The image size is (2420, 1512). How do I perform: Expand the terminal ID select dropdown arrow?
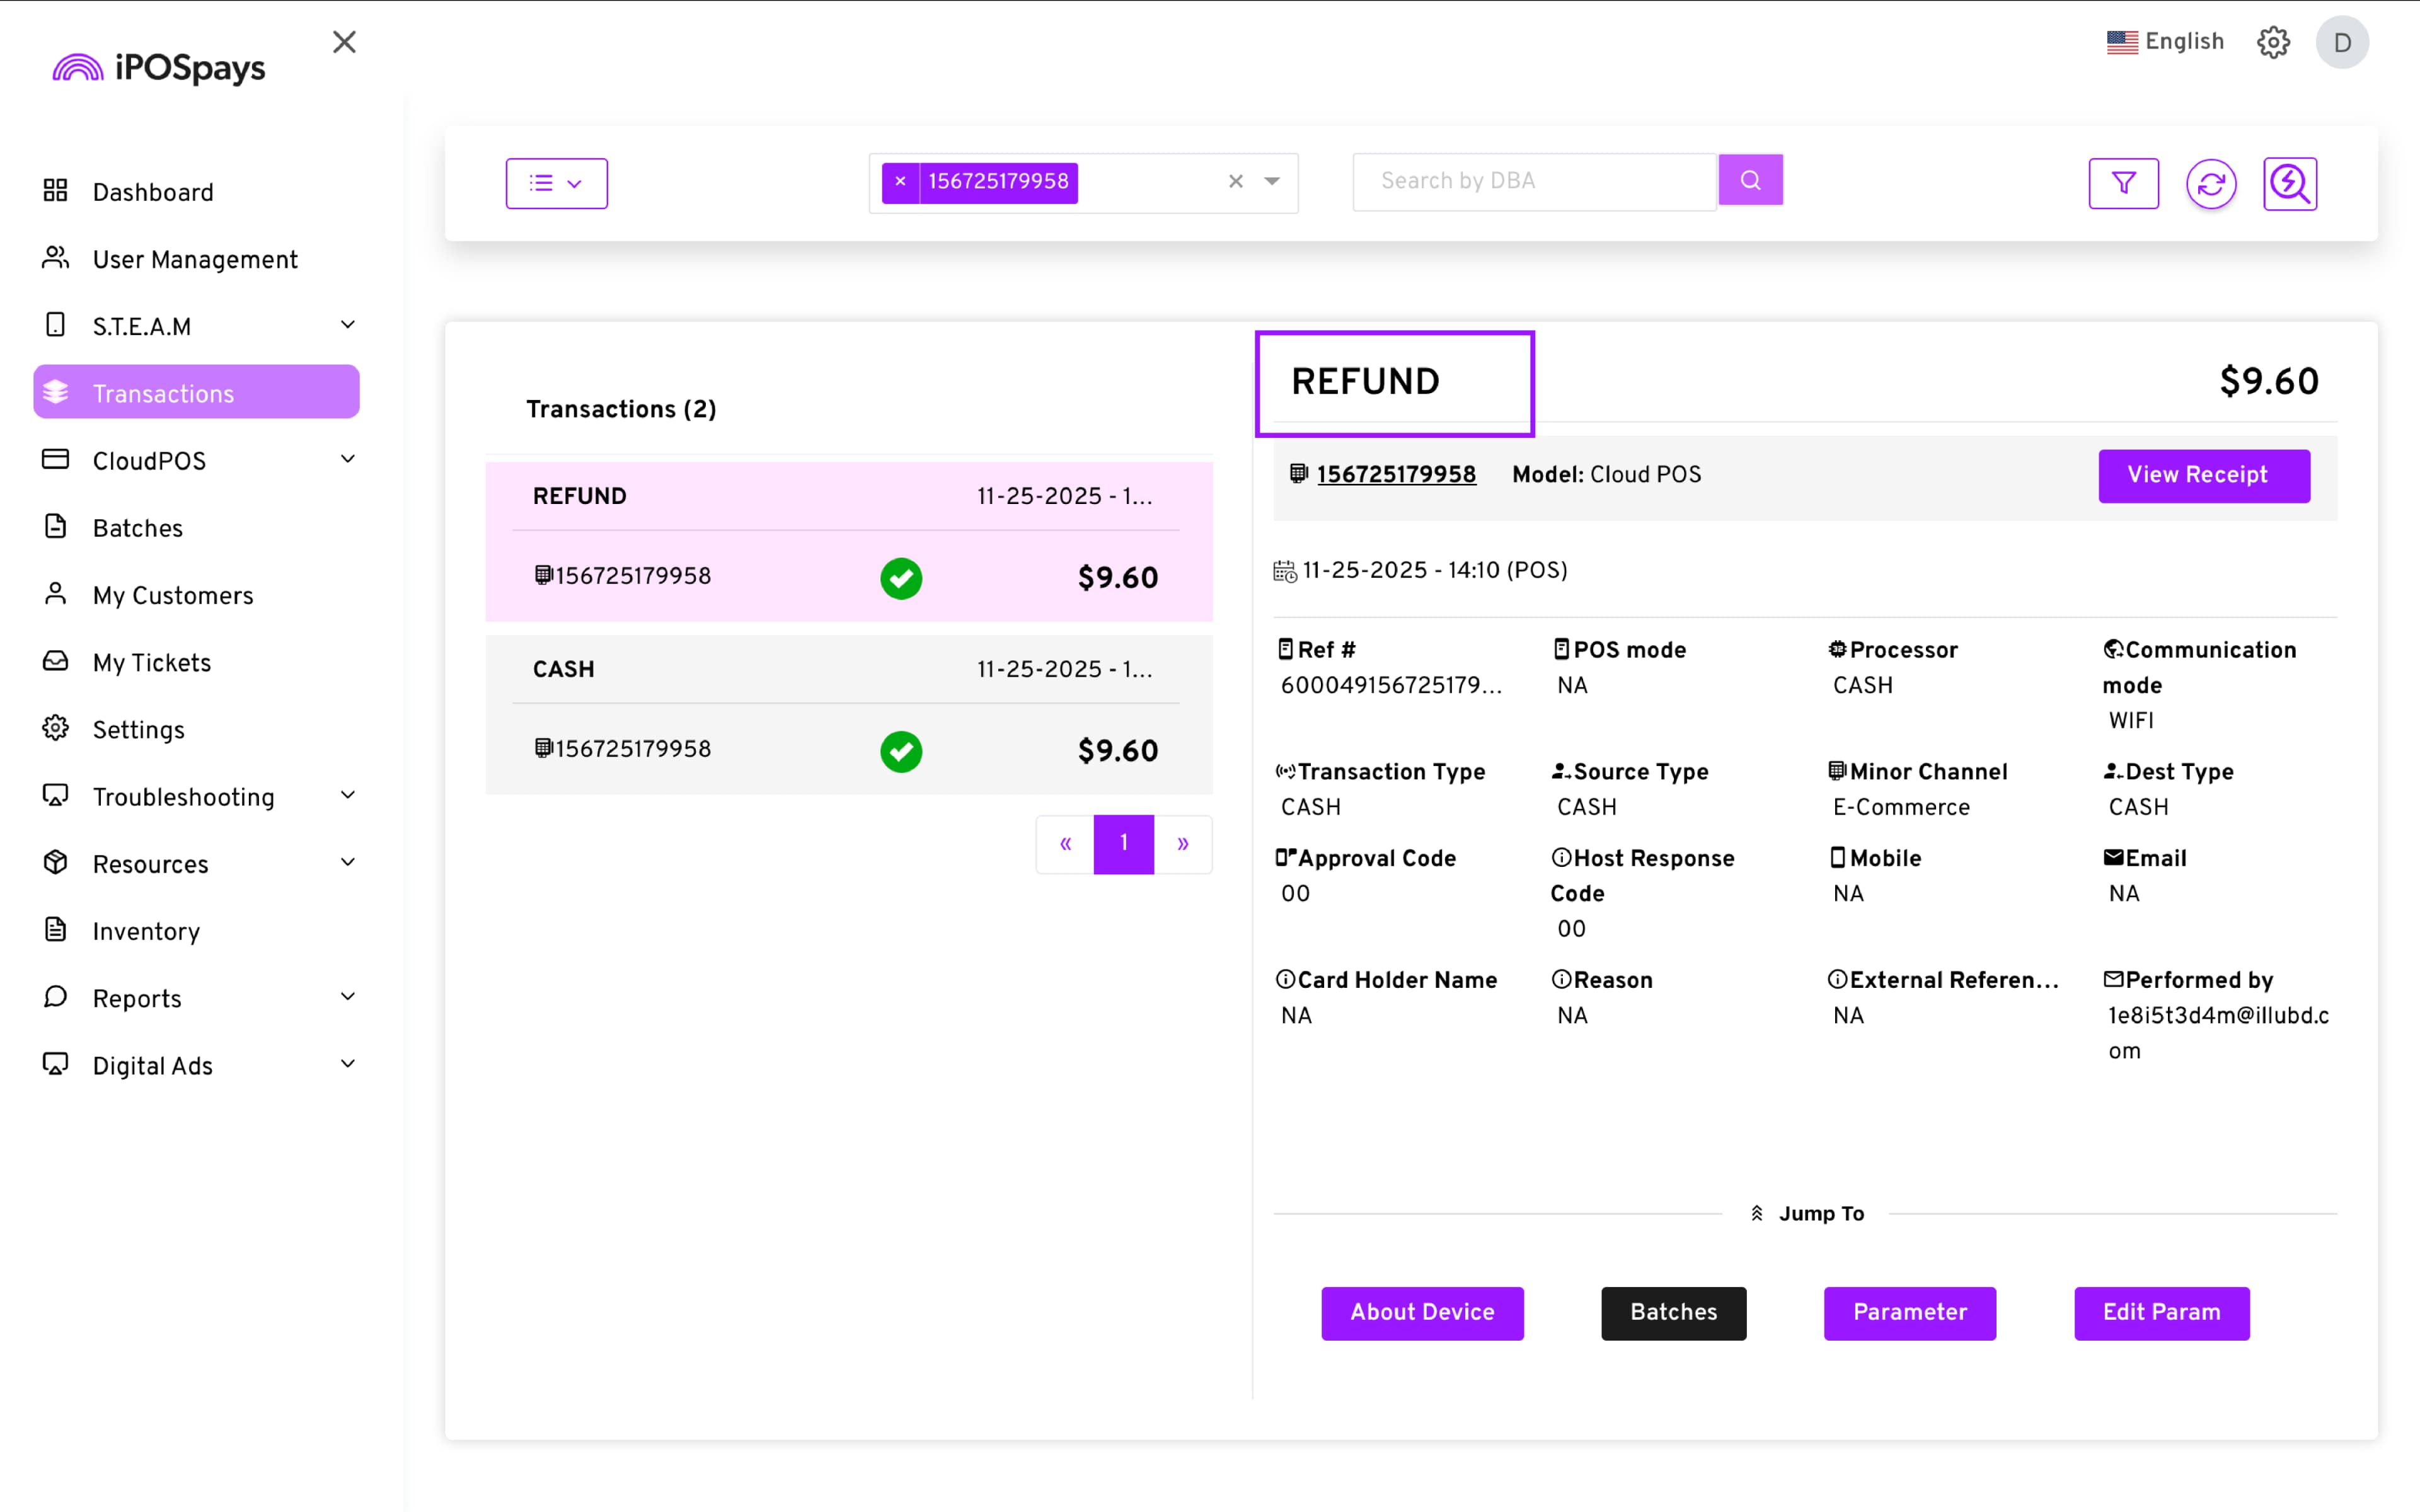1272,182
